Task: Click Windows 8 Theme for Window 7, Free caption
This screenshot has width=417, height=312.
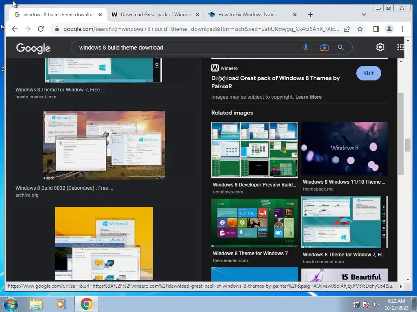Action: pyautogui.click(x=60, y=90)
